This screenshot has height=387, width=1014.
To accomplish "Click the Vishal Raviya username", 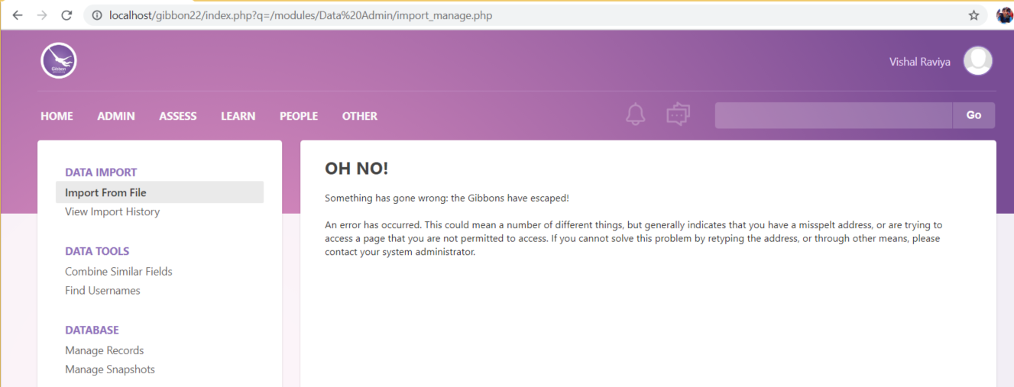I will [920, 62].
